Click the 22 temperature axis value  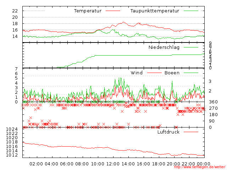(15, 11)
